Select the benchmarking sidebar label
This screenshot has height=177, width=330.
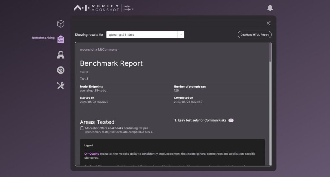(x=43, y=38)
